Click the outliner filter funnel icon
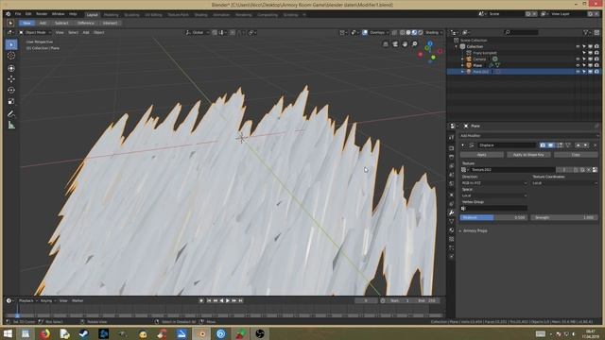This screenshot has width=605, height=340. (586, 33)
